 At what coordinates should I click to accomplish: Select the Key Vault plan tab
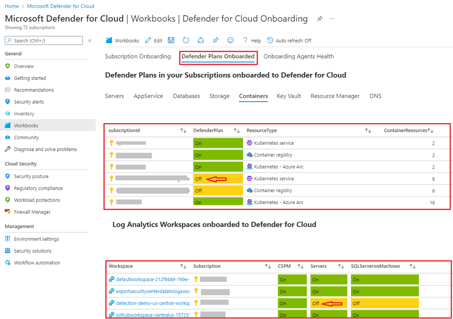pos(289,96)
